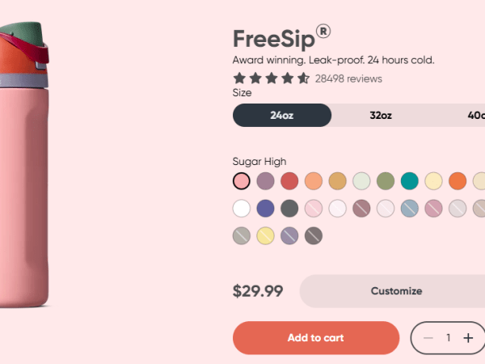485x364 pixels.
Task: Pick the bright orange color swatch
Action: [x=458, y=181]
